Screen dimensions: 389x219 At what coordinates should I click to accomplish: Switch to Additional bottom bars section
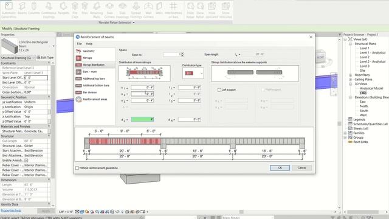95,85
